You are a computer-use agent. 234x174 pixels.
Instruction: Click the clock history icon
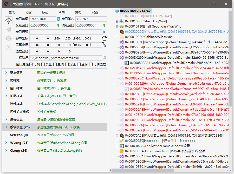(x=9, y=48)
